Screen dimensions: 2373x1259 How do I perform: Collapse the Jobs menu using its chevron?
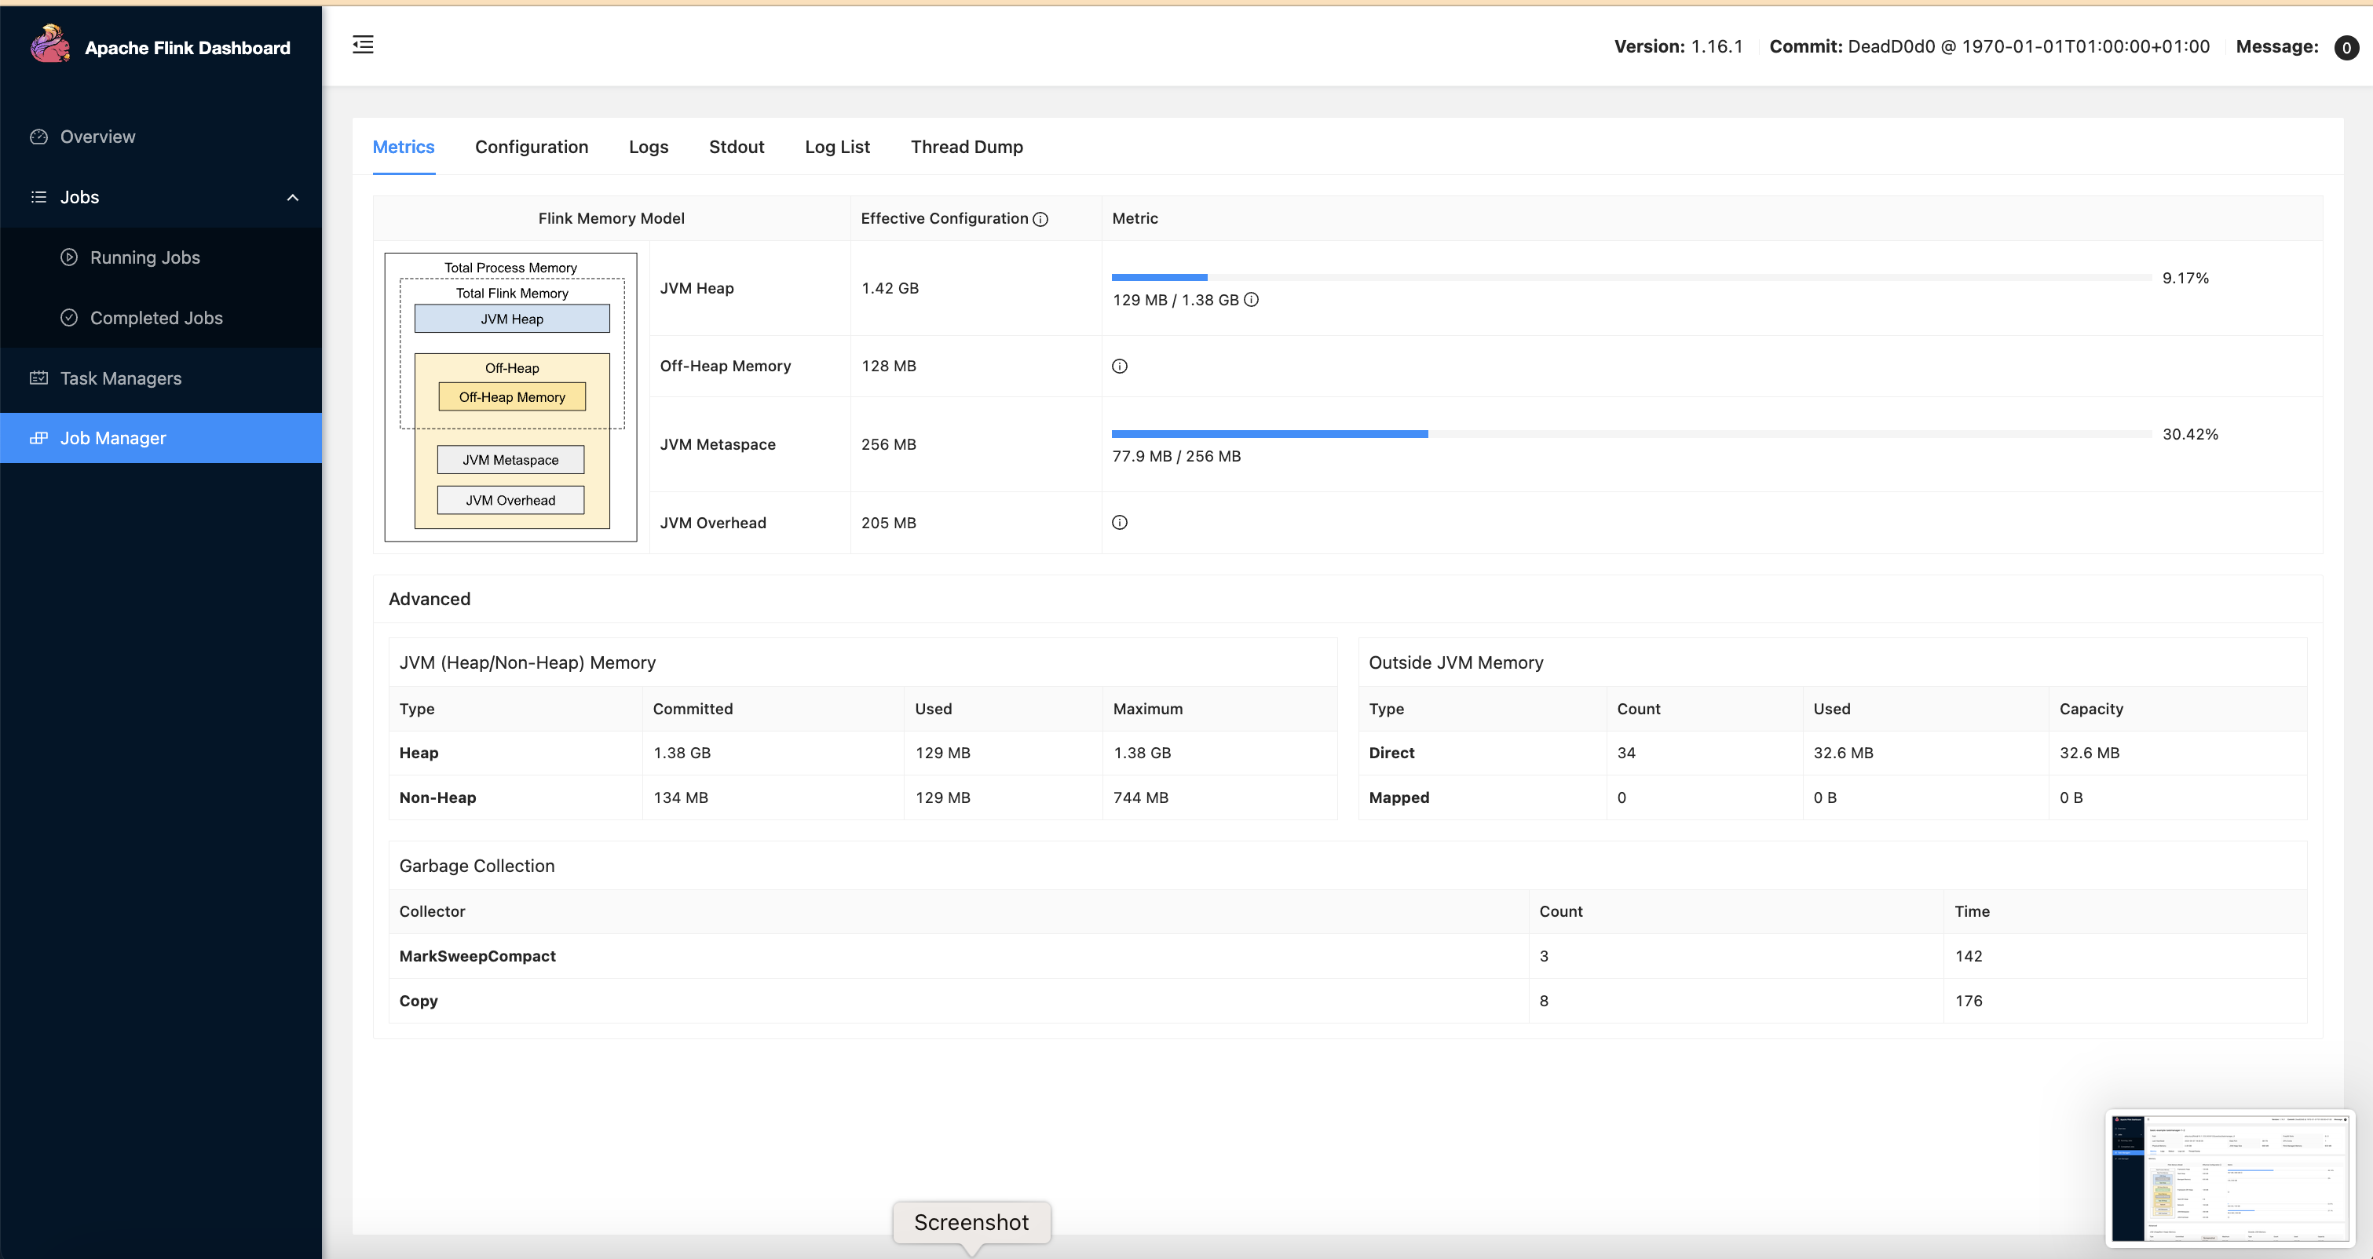click(292, 197)
